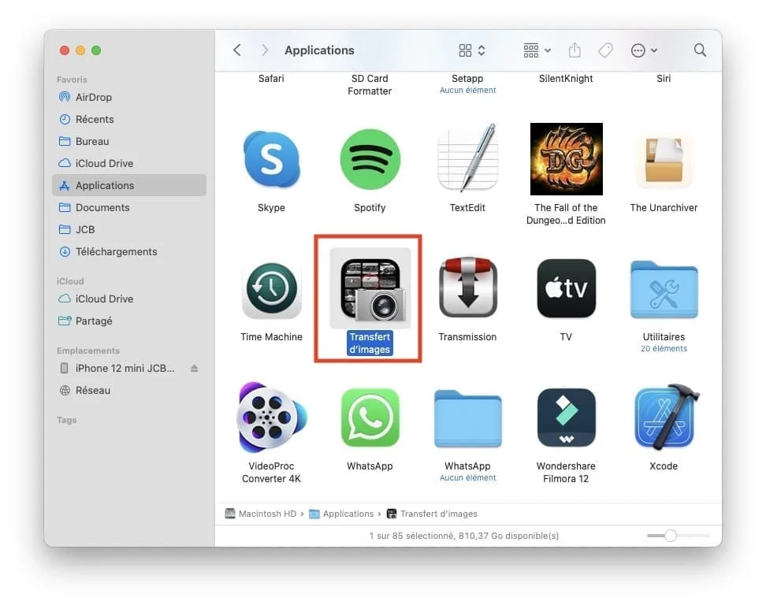Image resolution: width=766 pixels, height=605 pixels.
Task: Open the view style selector dropdown
Action: [x=469, y=50]
